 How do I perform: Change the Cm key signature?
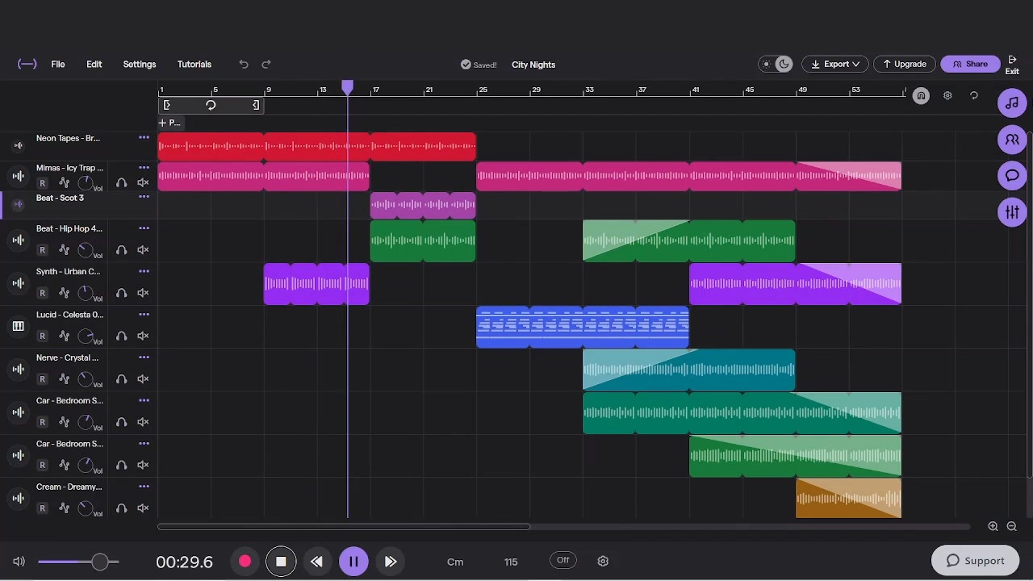click(455, 562)
